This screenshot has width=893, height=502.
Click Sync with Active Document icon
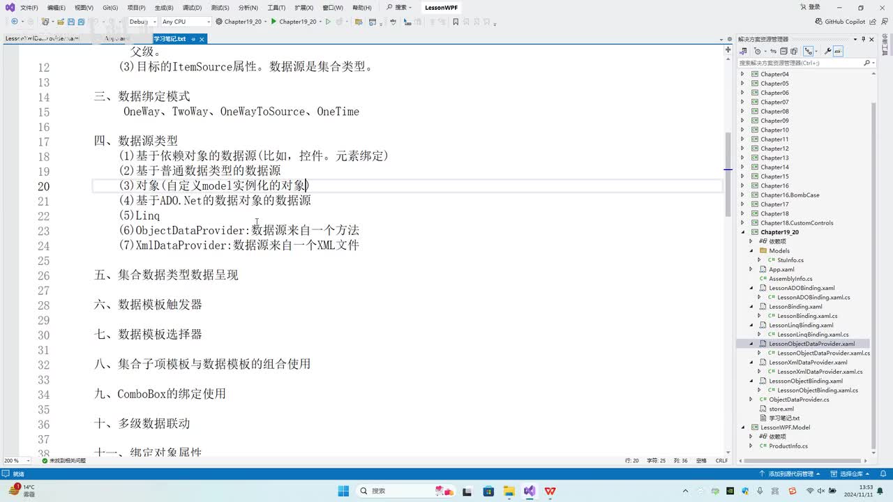coord(774,51)
